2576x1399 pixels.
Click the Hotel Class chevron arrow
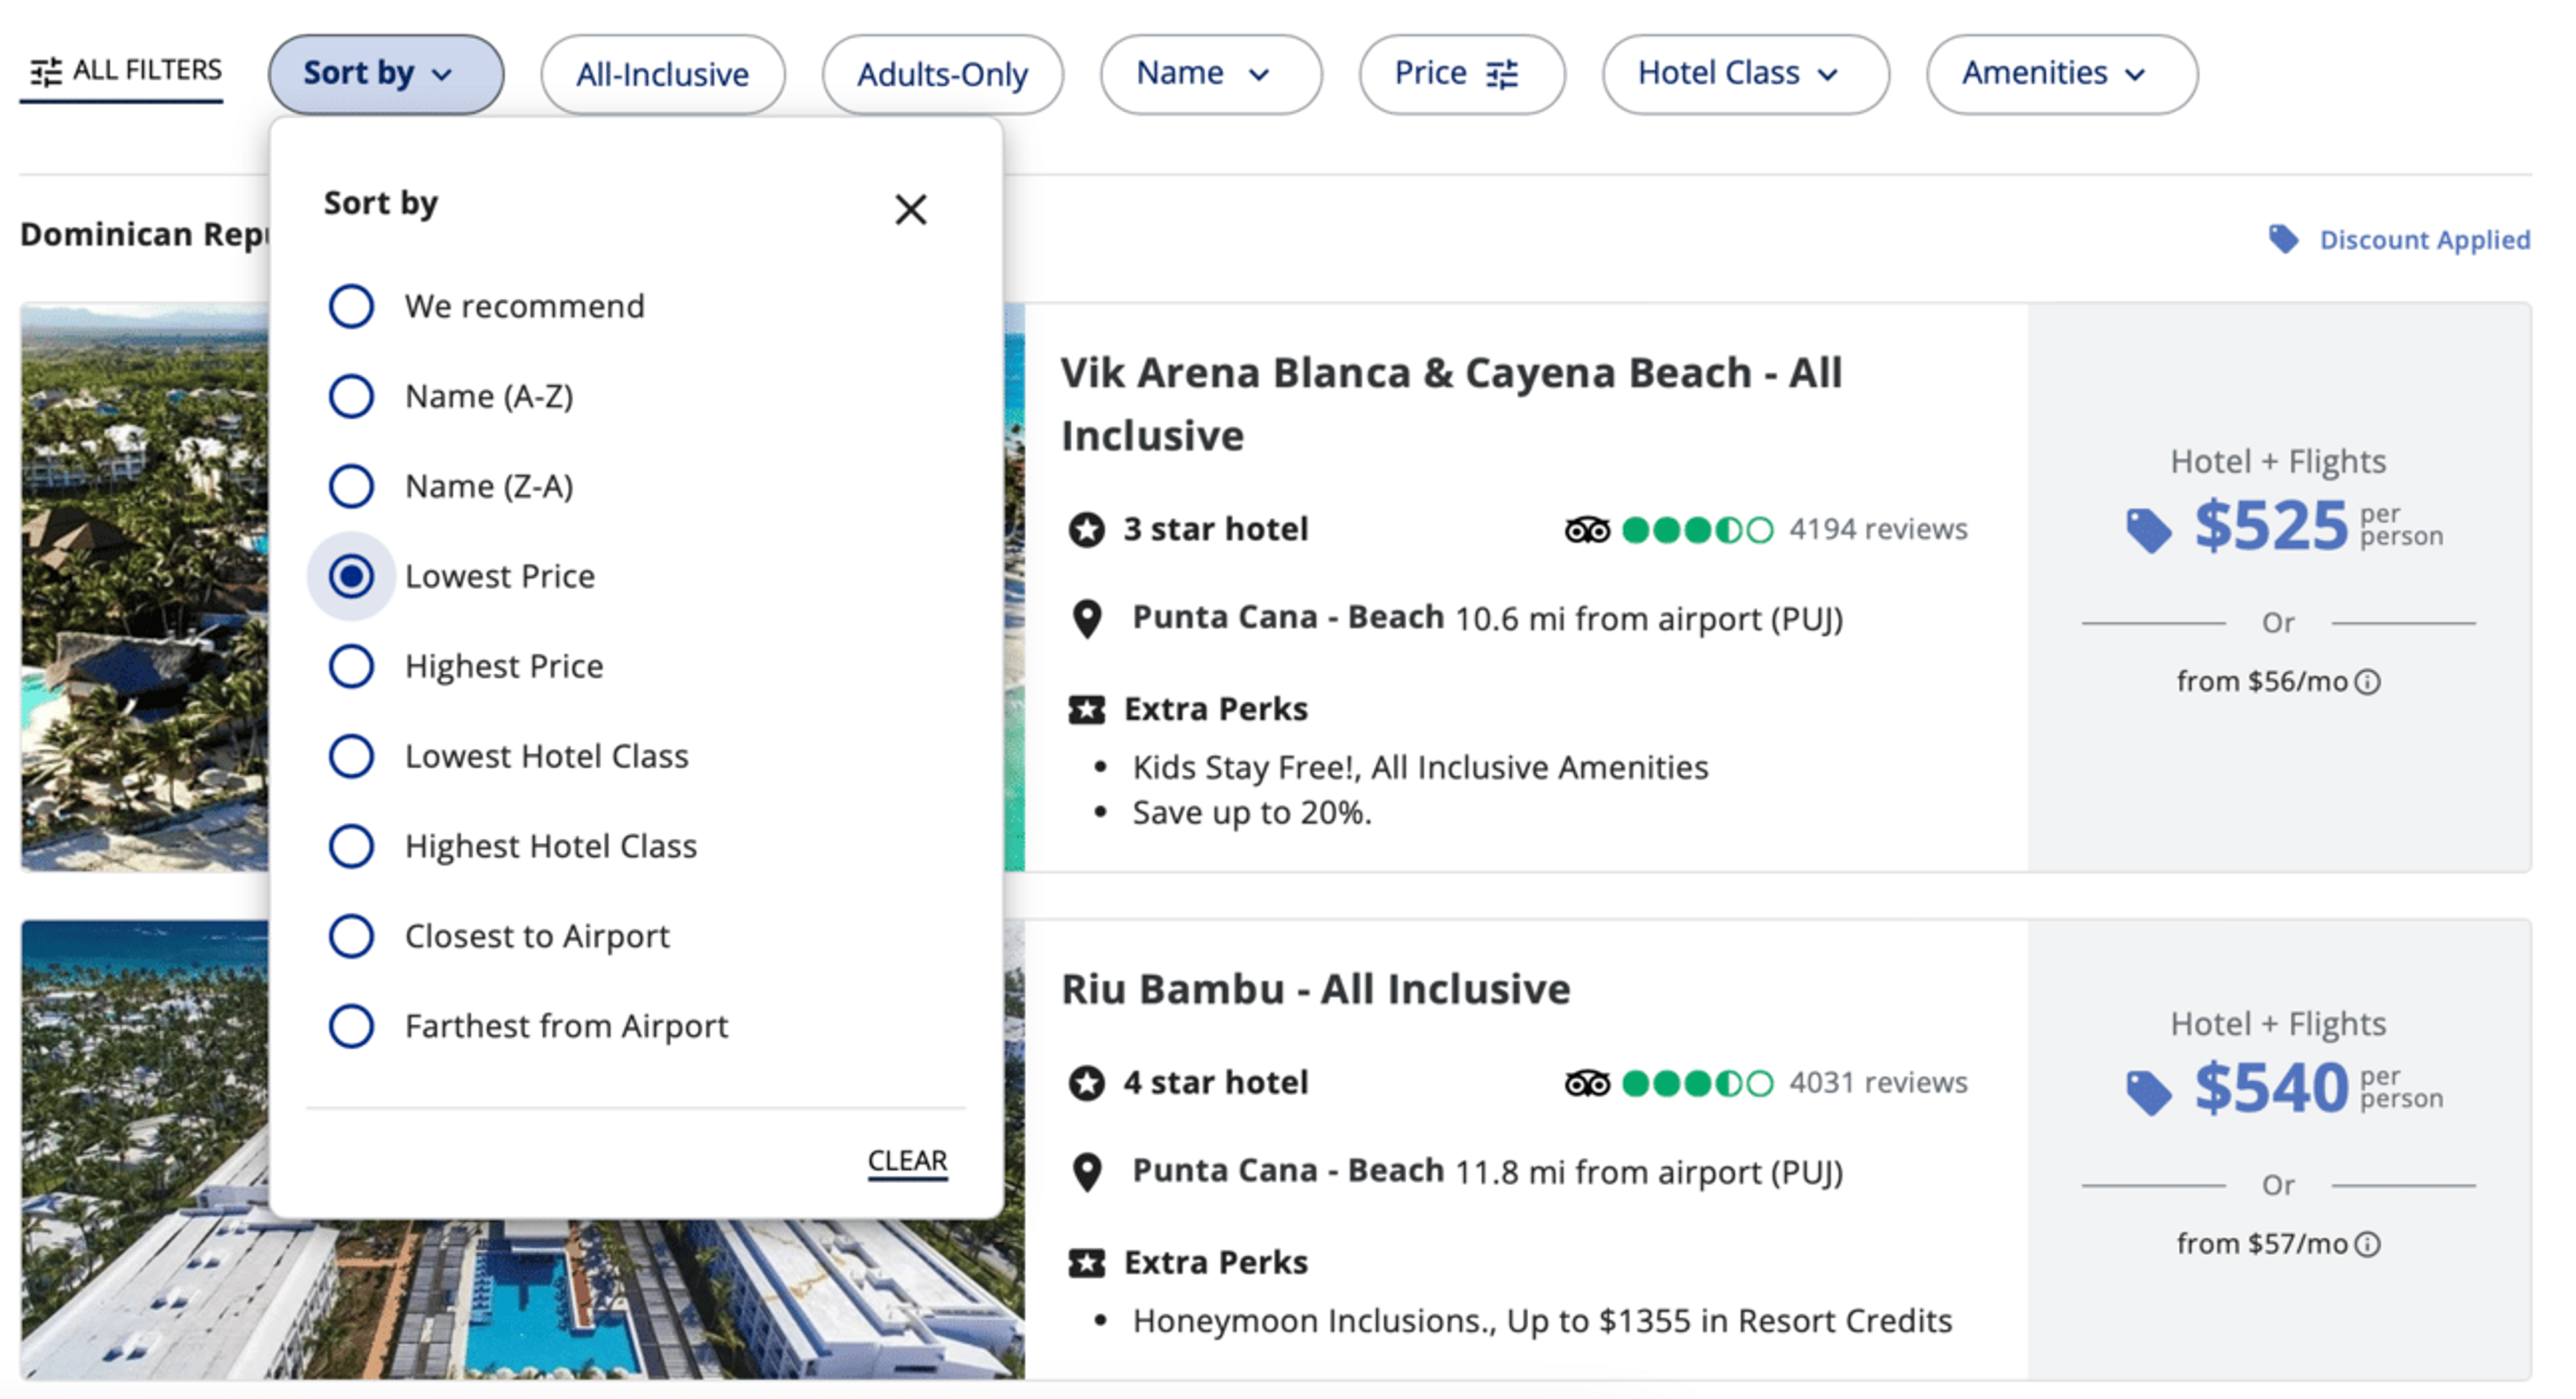point(1827,75)
